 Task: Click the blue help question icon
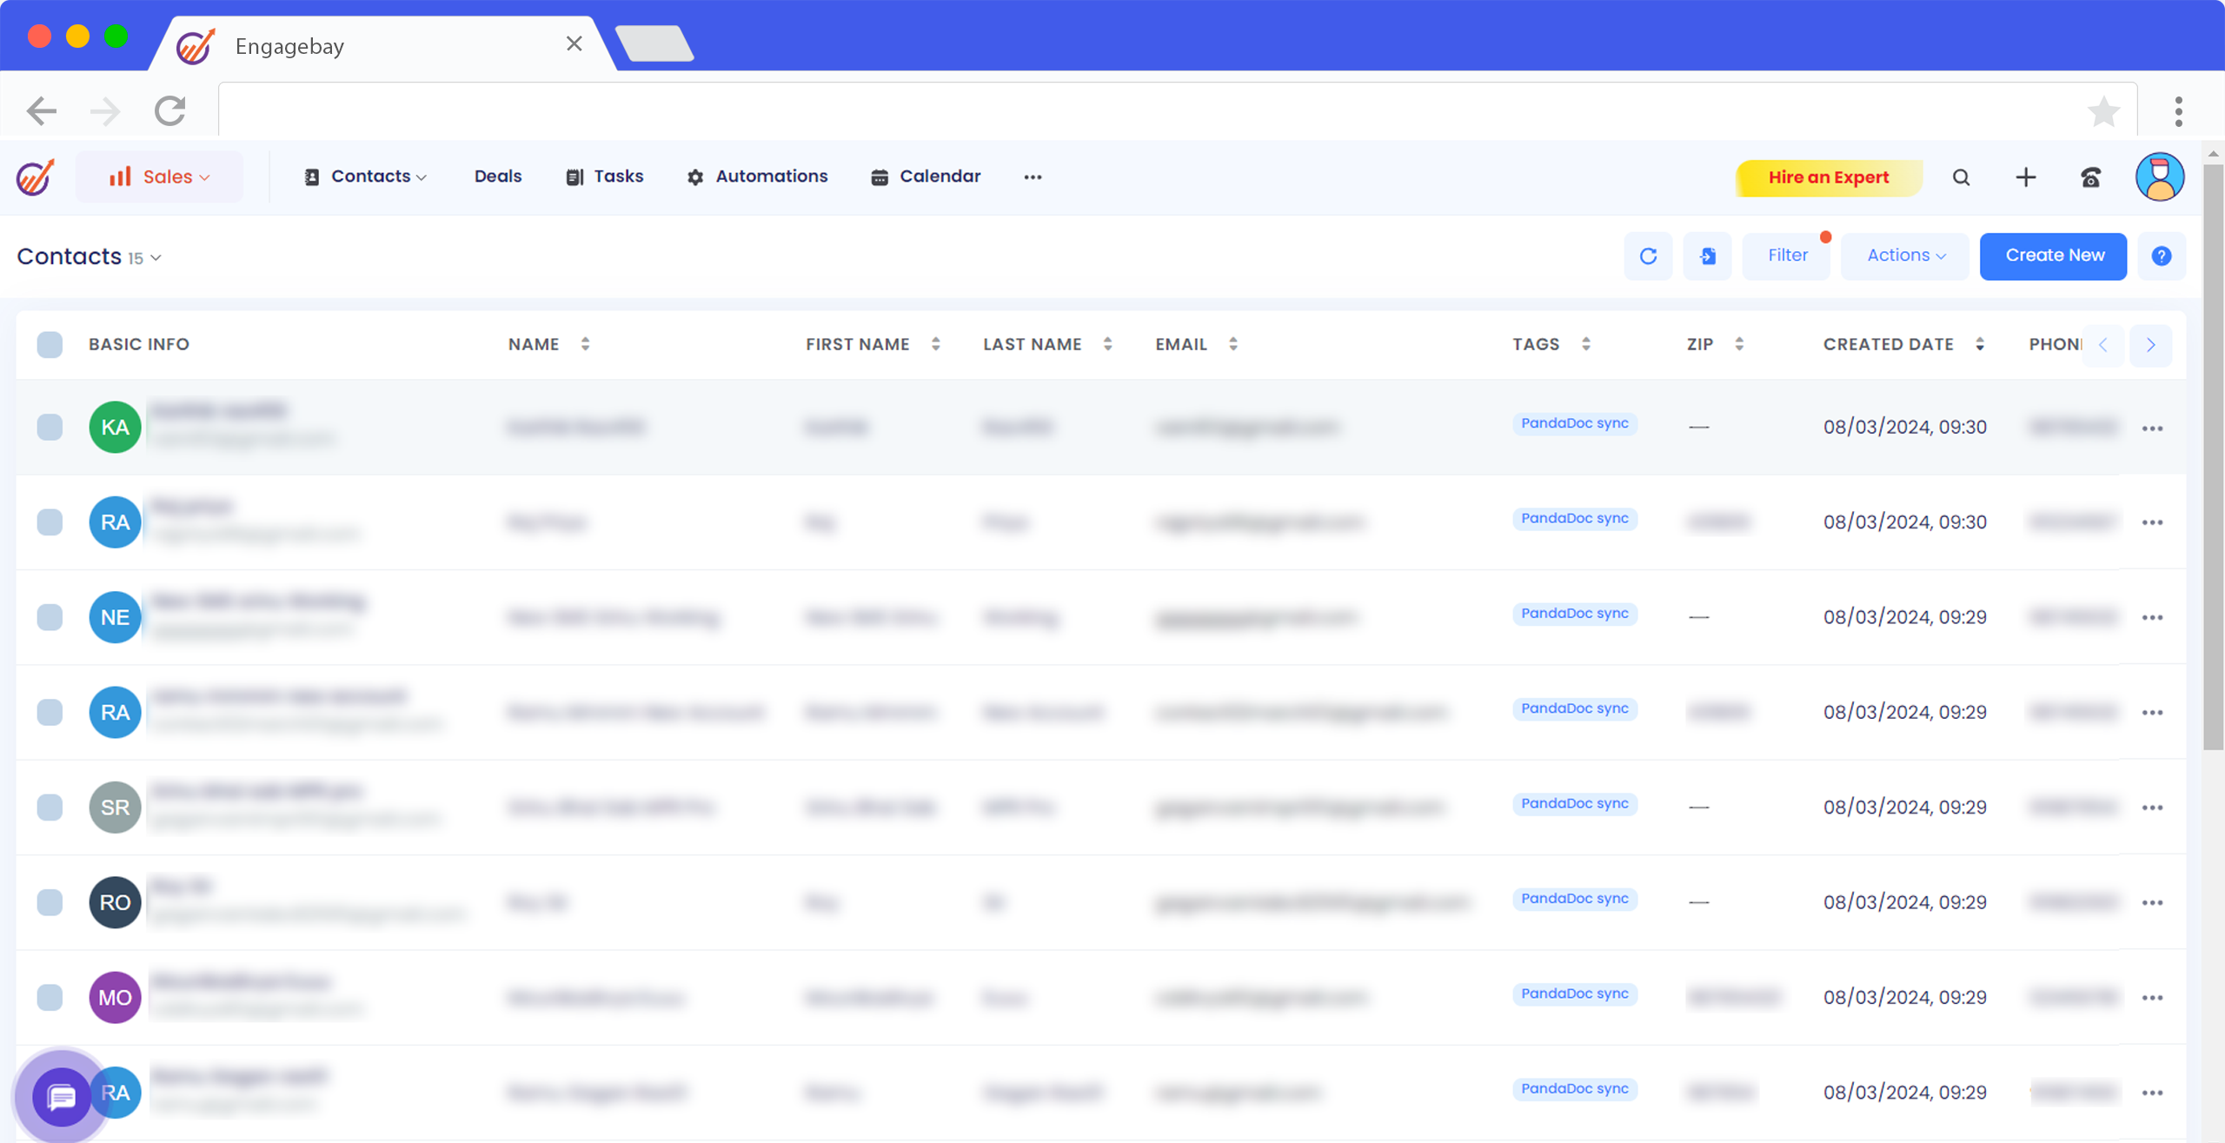pyautogui.click(x=2162, y=256)
